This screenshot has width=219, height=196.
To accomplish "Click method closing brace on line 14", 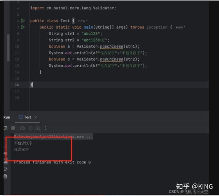I will (41, 72).
